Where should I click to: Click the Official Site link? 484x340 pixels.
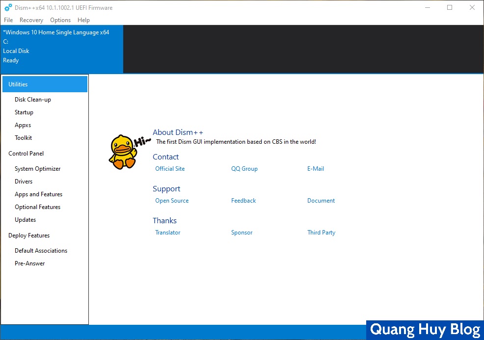170,169
